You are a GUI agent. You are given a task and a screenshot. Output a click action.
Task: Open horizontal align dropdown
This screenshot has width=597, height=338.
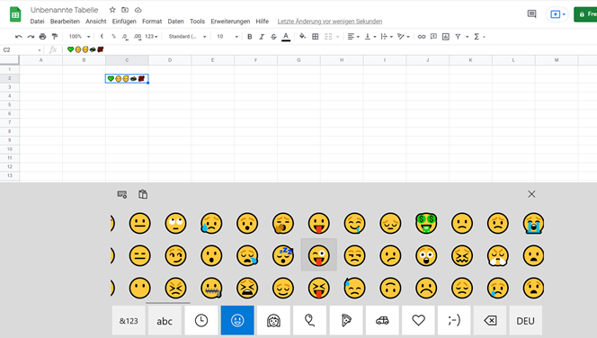pyautogui.click(x=353, y=37)
